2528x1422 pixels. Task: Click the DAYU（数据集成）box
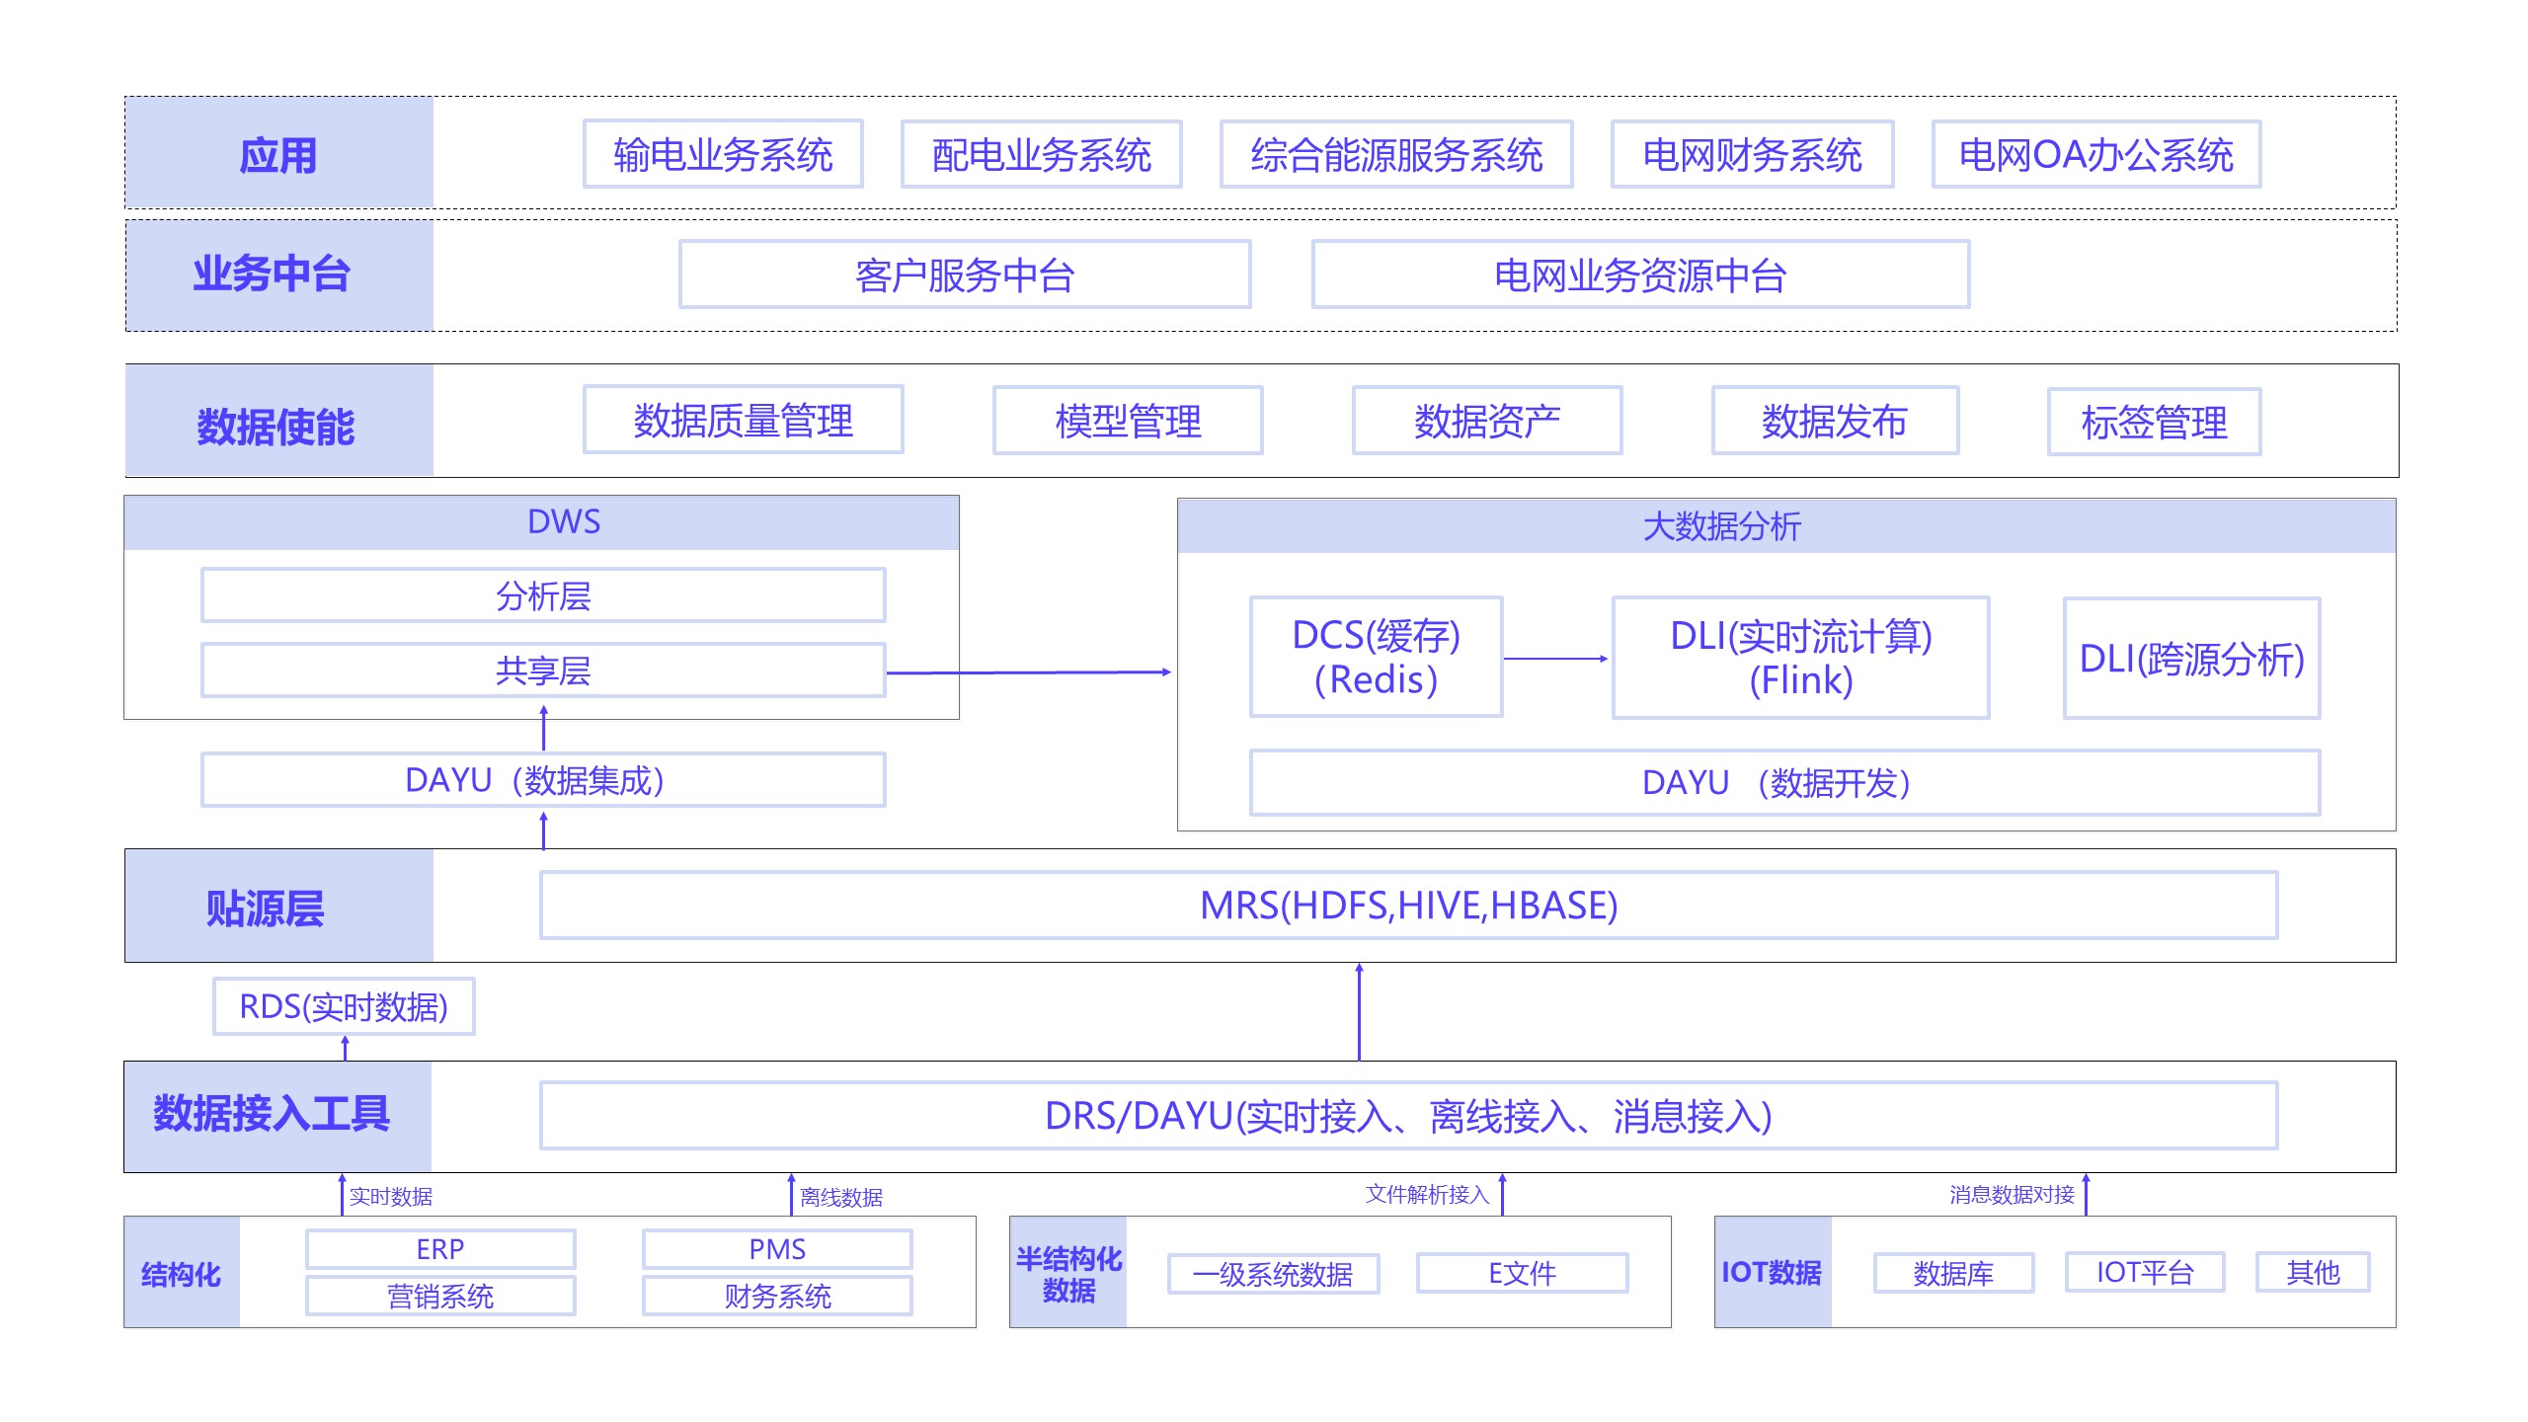(x=543, y=780)
